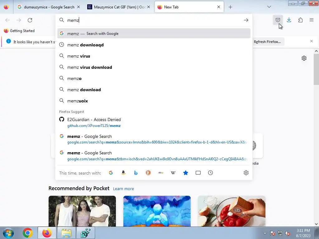Switch to Mauzymice Cat GIF (Yarn) tab

[x=119, y=7]
